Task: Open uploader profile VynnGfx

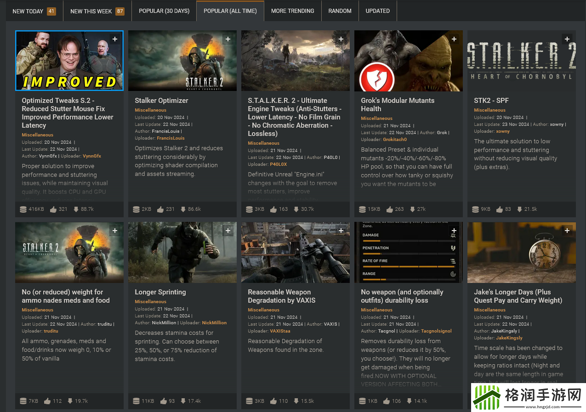Action: pyautogui.click(x=92, y=156)
